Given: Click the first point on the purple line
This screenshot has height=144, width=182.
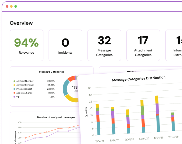Looking at the screenshot, I should [25, 141].
